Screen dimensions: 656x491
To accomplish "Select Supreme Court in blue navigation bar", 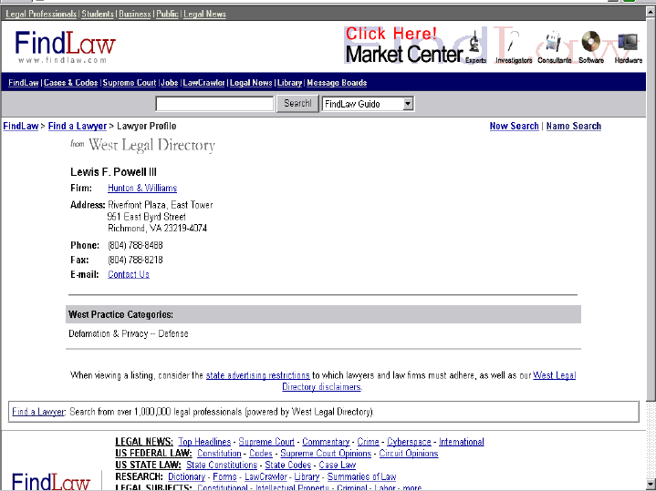I will click(130, 83).
